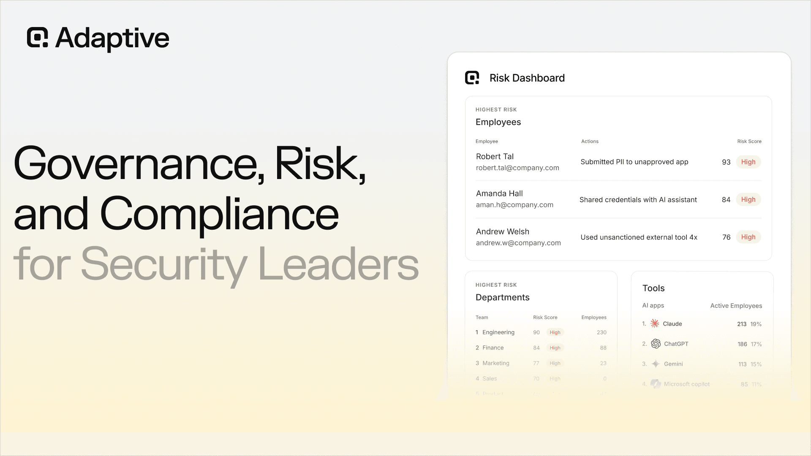This screenshot has height=456, width=811.
Task: Click the Employee column header
Action: click(x=487, y=141)
